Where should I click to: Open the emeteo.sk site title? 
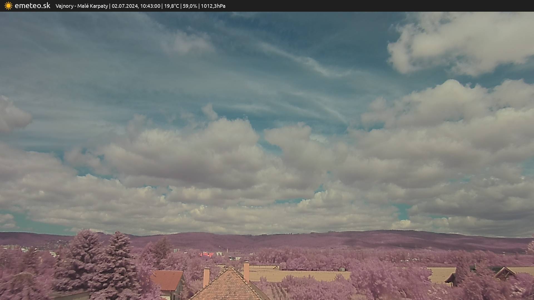click(x=32, y=6)
